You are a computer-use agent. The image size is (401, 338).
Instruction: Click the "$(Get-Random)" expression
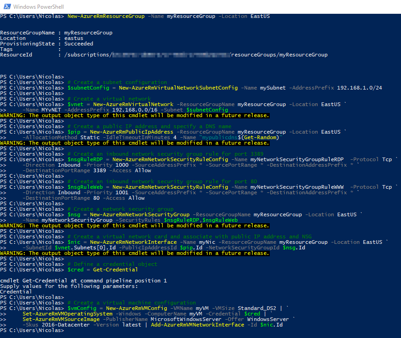[259, 137]
